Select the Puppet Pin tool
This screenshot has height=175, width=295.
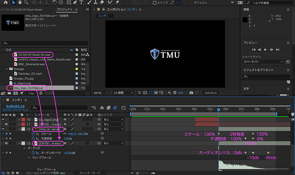[x=118, y=2]
